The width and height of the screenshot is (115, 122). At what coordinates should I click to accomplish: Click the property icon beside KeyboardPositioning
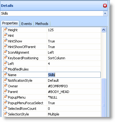(x=5, y=58)
